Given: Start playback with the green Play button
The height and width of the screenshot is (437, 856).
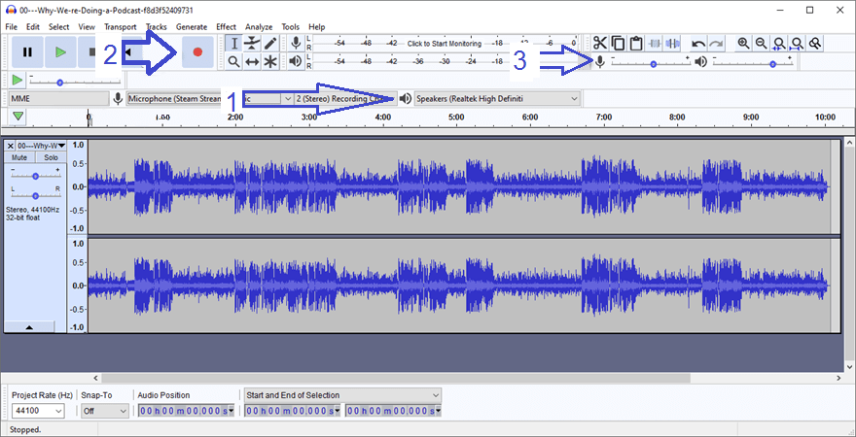Looking at the screenshot, I should click(x=60, y=52).
